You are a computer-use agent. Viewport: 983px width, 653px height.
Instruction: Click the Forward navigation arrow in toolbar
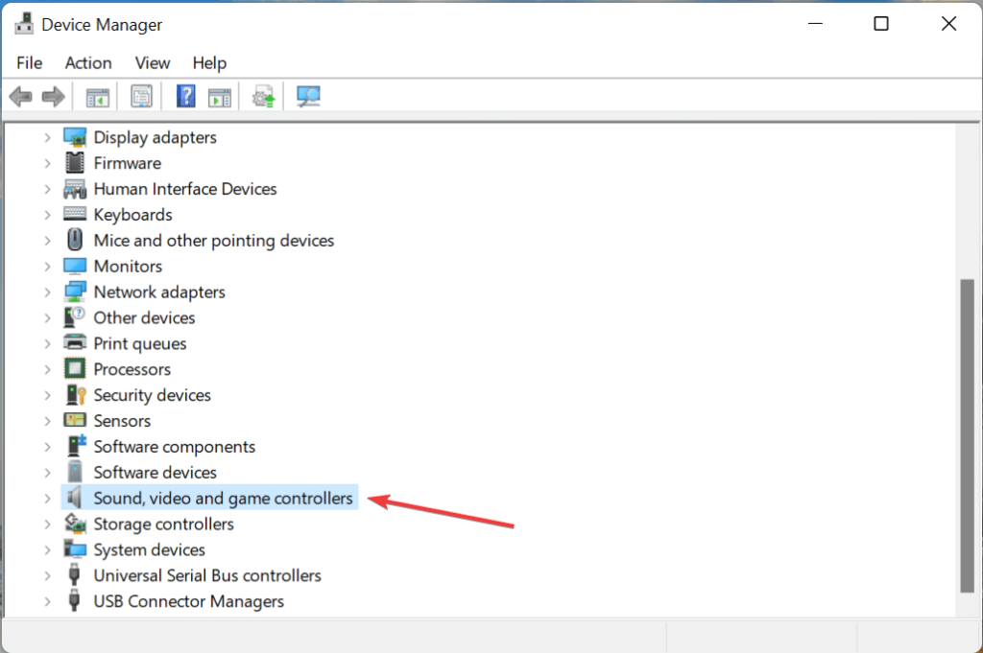(53, 96)
